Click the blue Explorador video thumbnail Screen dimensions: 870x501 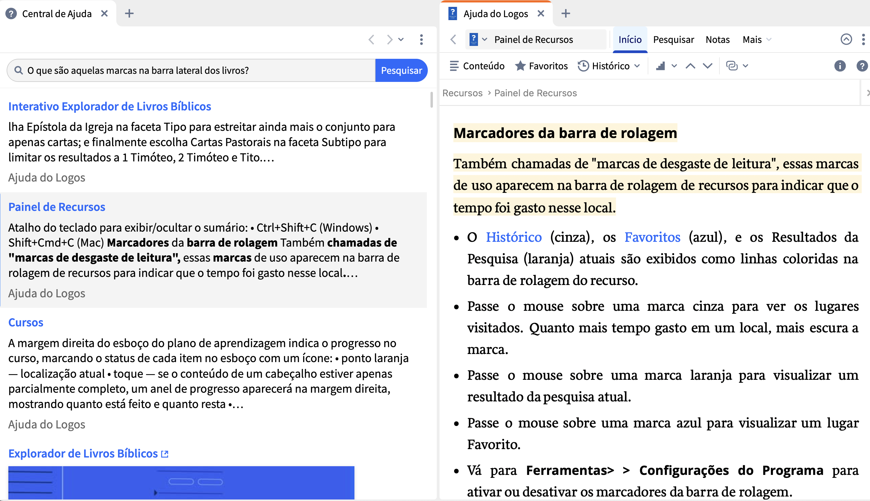pos(181,482)
